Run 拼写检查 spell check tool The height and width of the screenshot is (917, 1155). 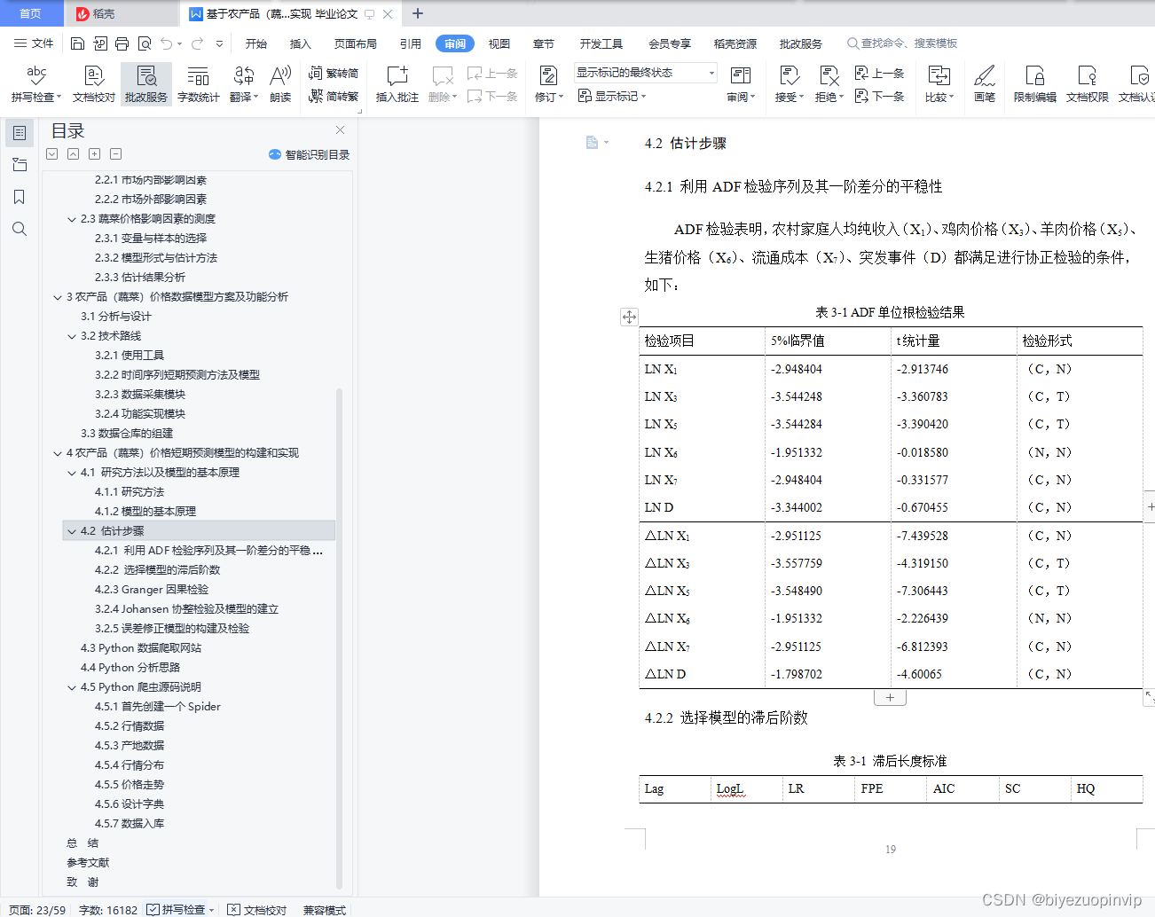36,84
